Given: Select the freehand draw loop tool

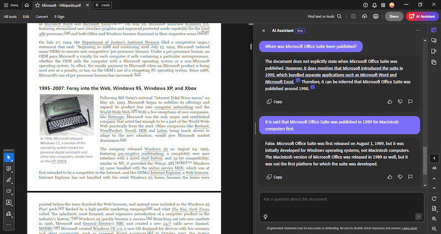Looking at the screenshot, I should (x=9, y=191).
